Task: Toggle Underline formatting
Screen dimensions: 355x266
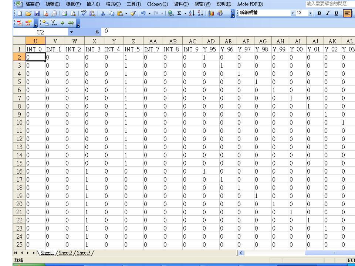Action: coord(336,13)
